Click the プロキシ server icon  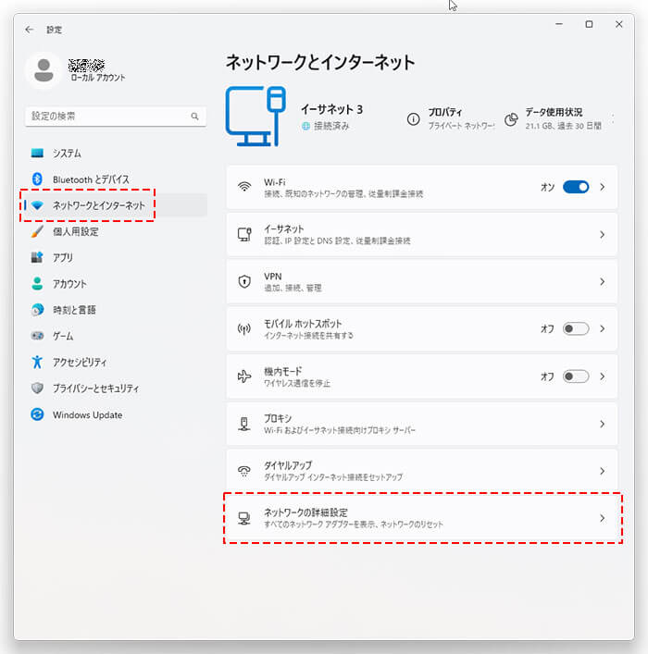pyautogui.click(x=244, y=424)
